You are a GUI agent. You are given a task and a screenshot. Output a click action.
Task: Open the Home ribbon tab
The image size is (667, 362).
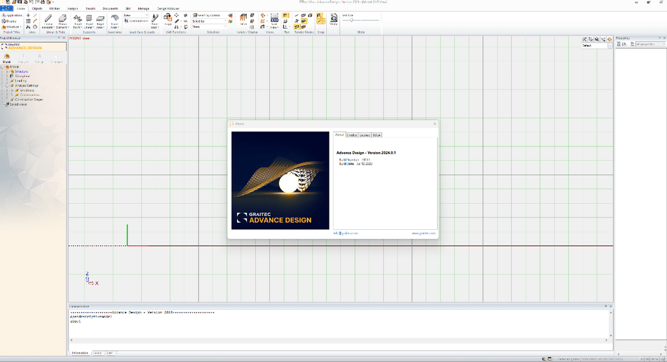(21, 8)
